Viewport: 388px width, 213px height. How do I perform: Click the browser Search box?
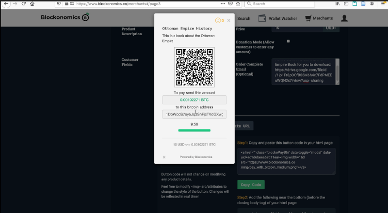[x=280, y=4]
